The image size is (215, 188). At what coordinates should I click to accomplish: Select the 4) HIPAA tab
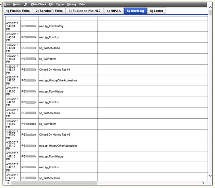click(x=113, y=11)
